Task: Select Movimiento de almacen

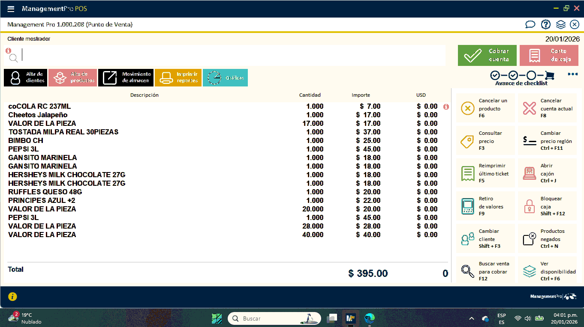Action: click(126, 77)
